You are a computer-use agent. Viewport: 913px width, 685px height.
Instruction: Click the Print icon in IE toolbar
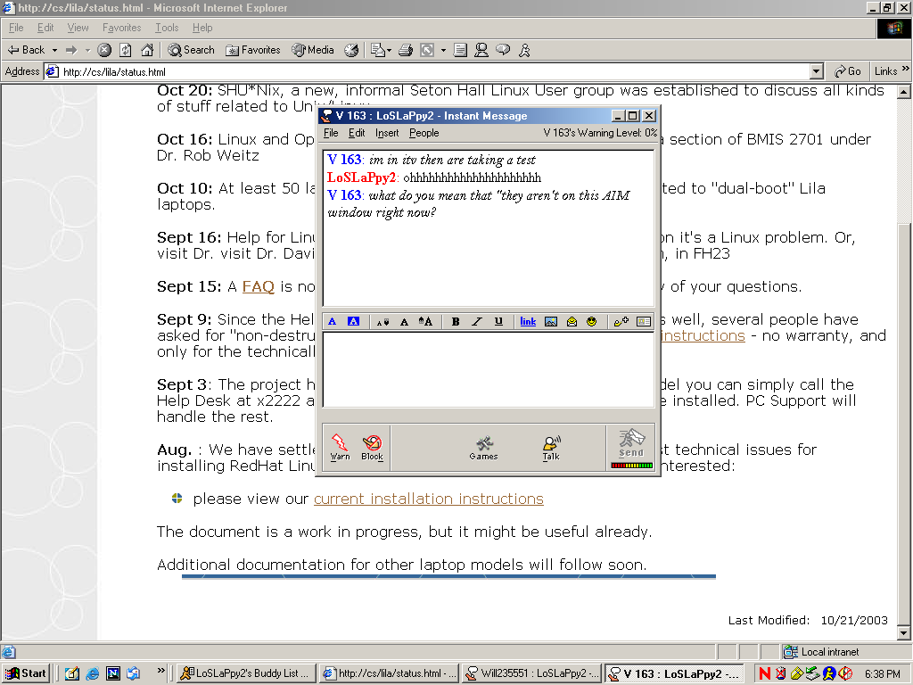point(406,50)
